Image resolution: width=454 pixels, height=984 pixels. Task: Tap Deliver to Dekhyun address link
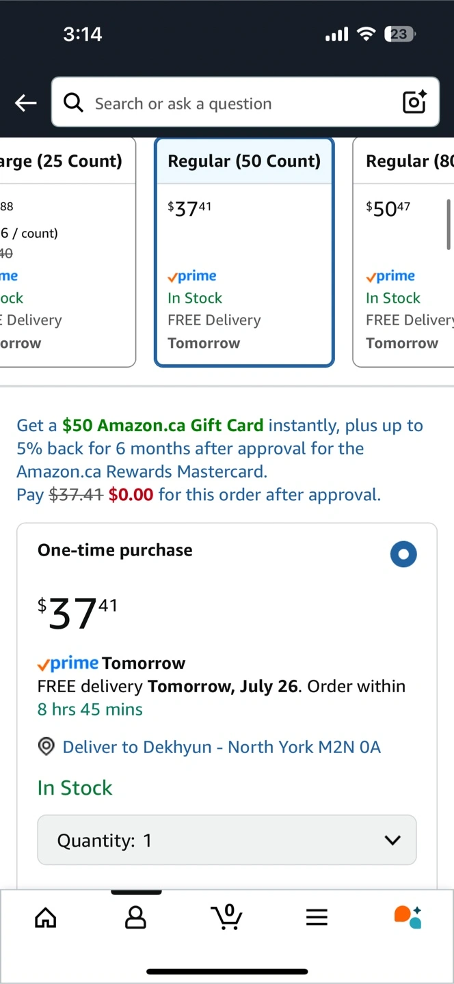click(x=222, y=747)
